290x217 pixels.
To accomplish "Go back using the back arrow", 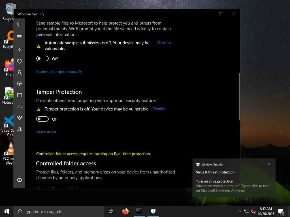I will pos(19,24).
